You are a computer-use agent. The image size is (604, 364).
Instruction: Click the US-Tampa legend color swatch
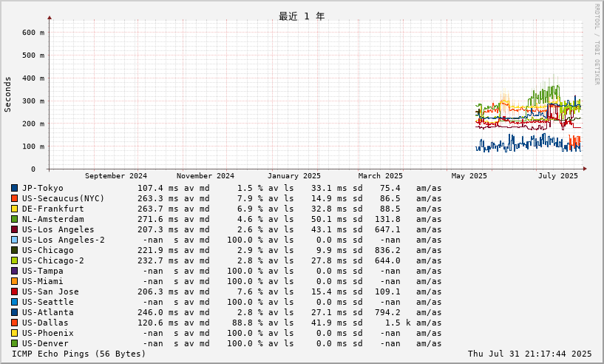(14, 271)
